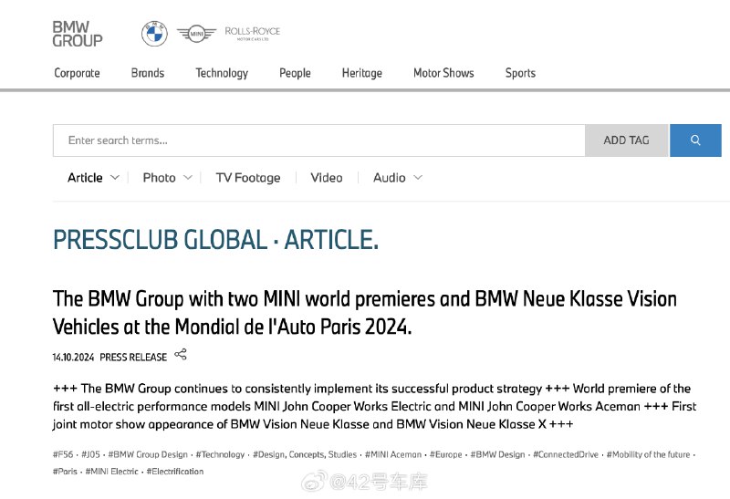This screenshot has height=499, width=730.
Task: Select the Photo filter label
Action: pyautogui.click(x=159, y=178)
